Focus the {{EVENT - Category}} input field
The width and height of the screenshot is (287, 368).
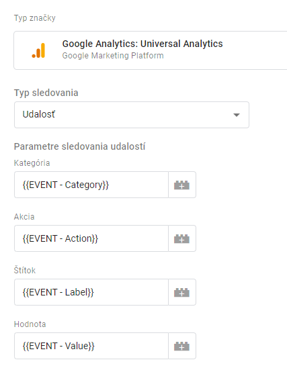point(91,185)
